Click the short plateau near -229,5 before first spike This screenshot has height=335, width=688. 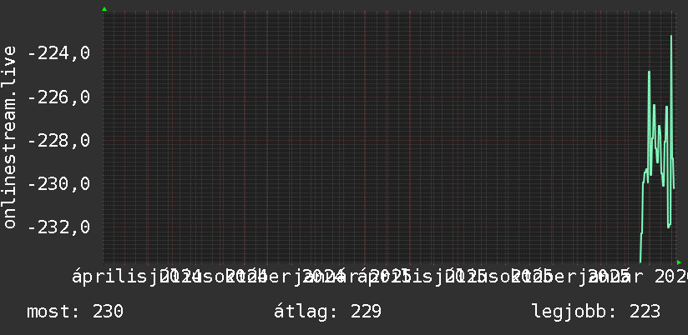click(645, 172)
